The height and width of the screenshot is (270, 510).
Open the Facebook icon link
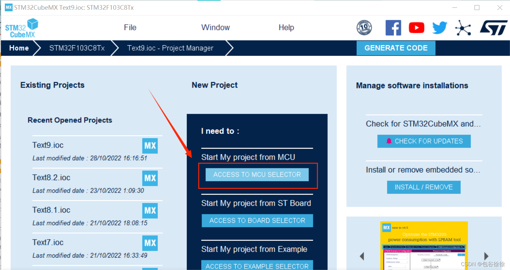(393, 28)
